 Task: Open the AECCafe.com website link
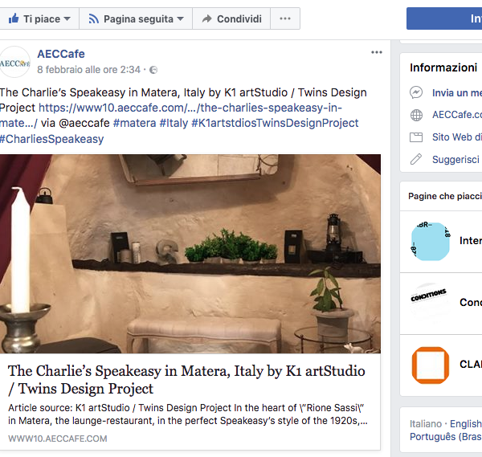[457, 115]
